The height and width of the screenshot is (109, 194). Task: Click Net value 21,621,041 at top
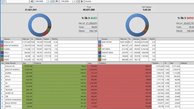(31, 10)
